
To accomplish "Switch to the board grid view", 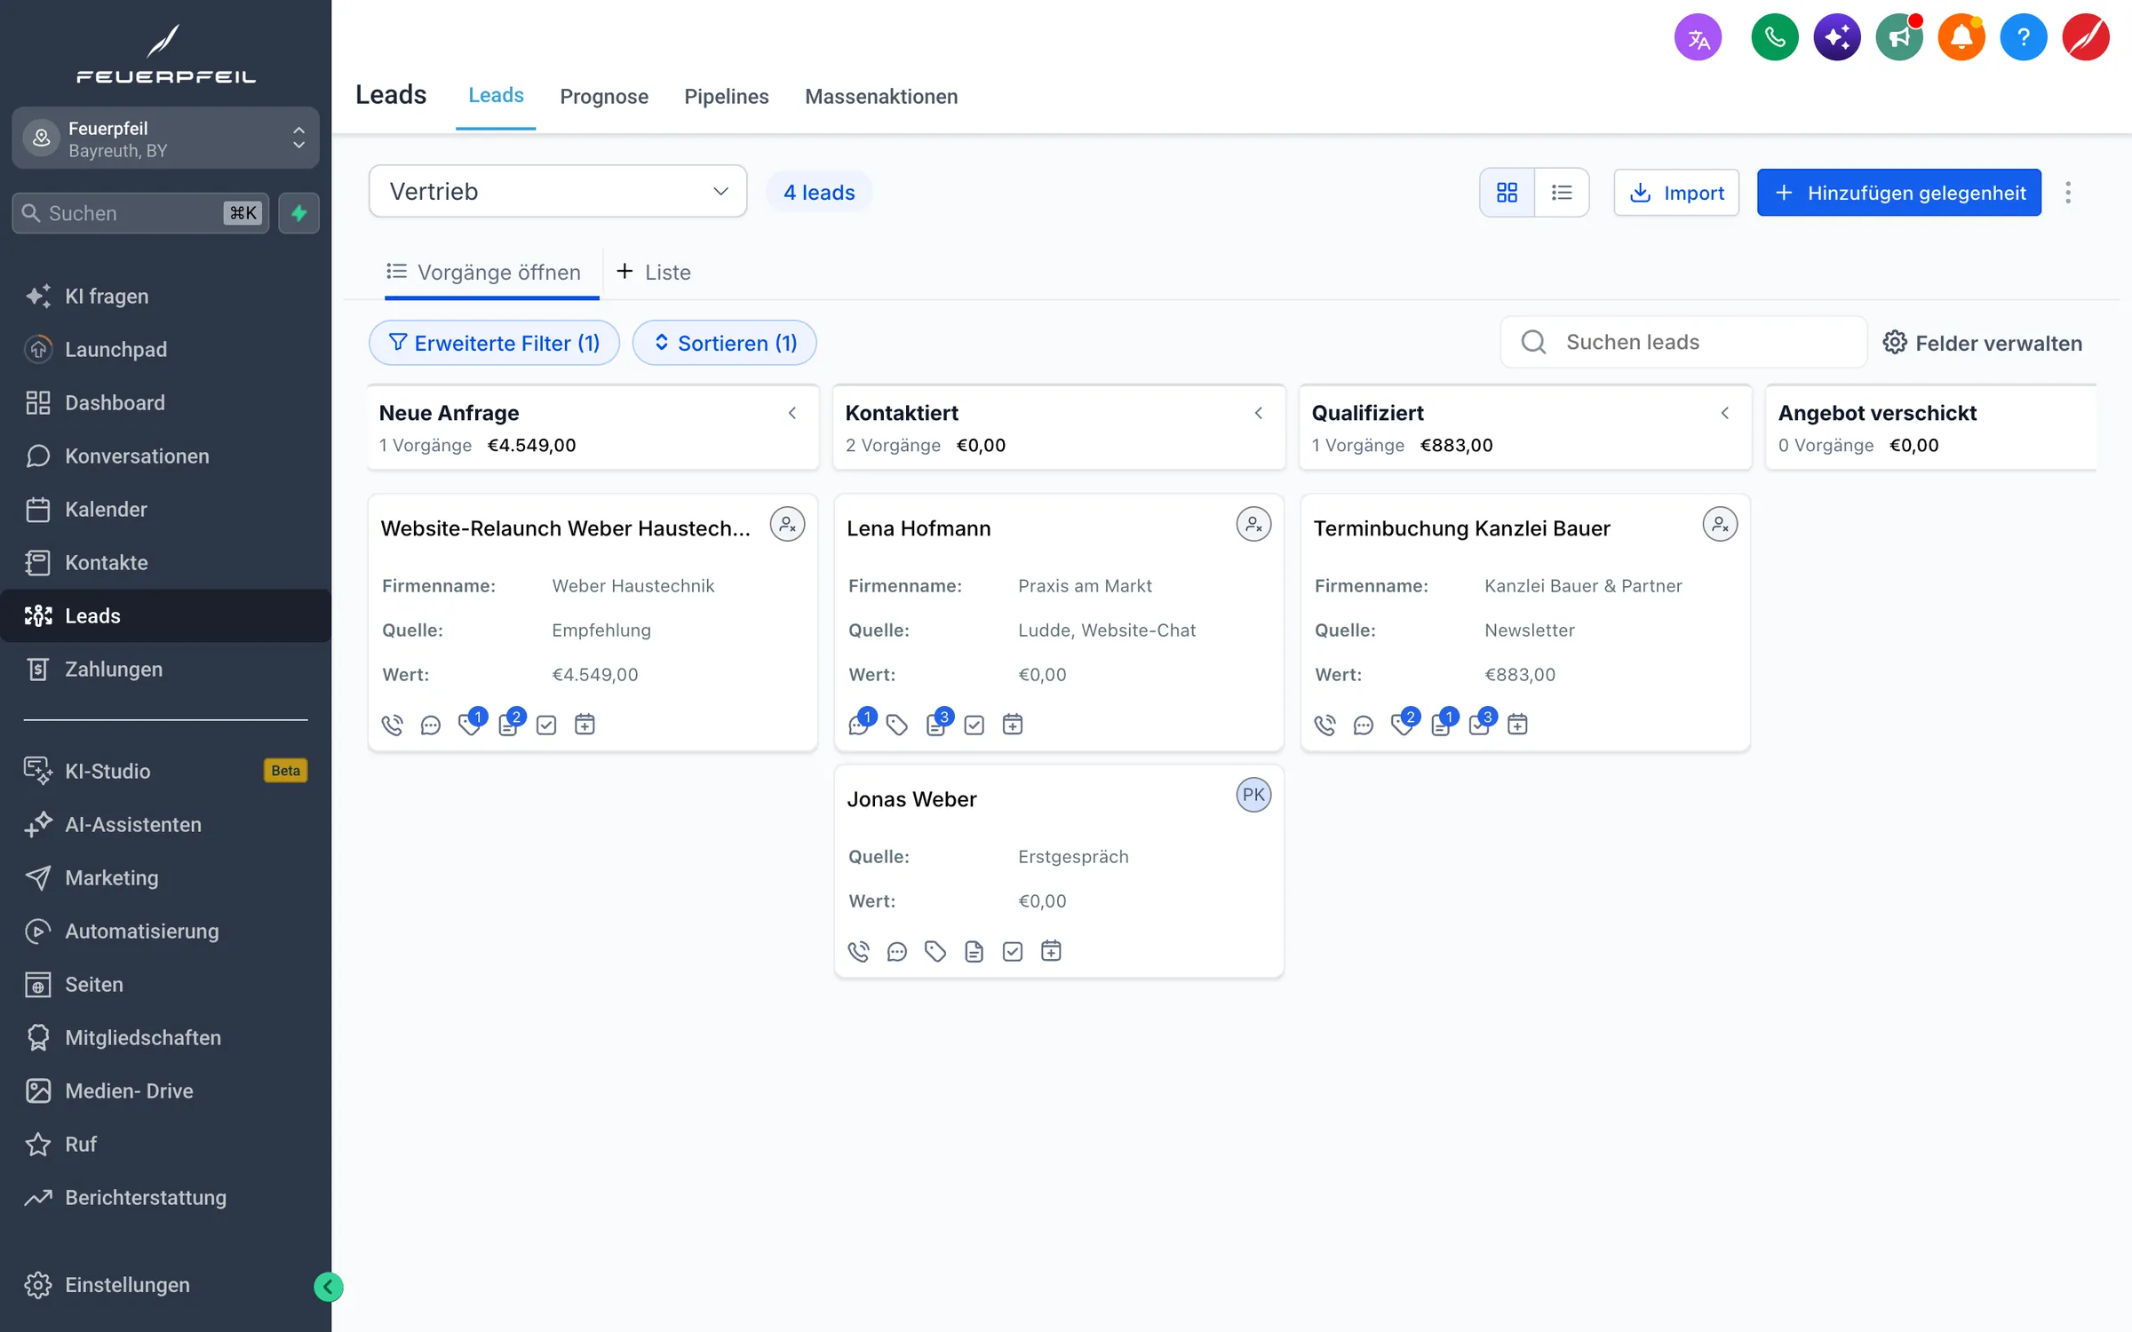I will [x=1507, y=193].
